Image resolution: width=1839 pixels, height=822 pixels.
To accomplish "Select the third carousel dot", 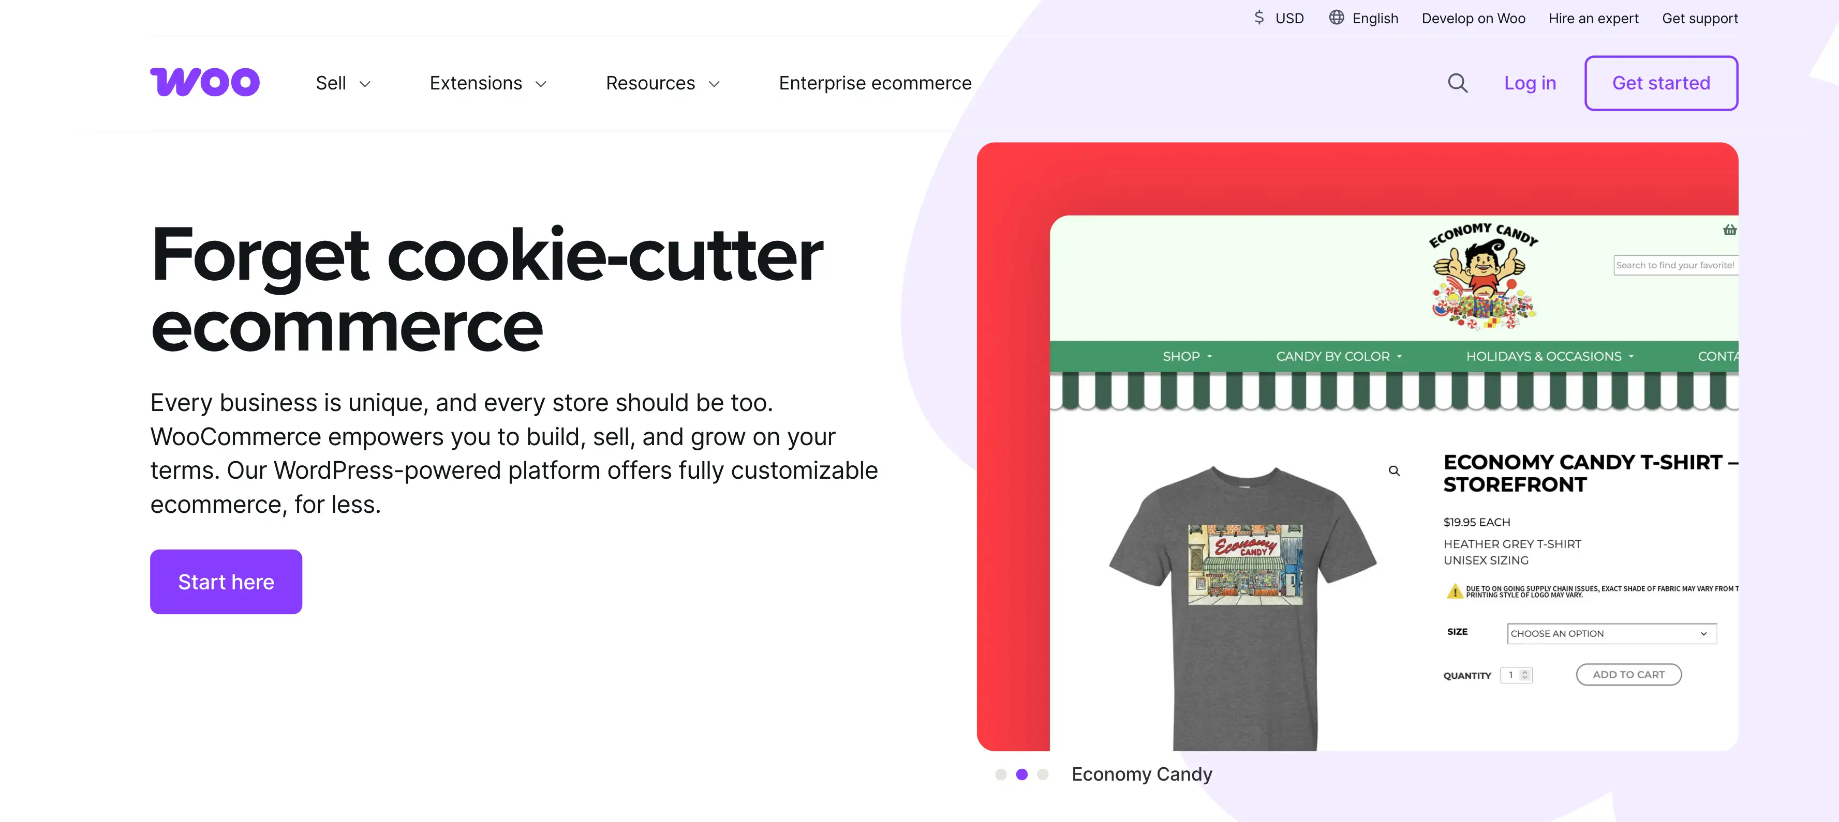I will click(1042, 774).
